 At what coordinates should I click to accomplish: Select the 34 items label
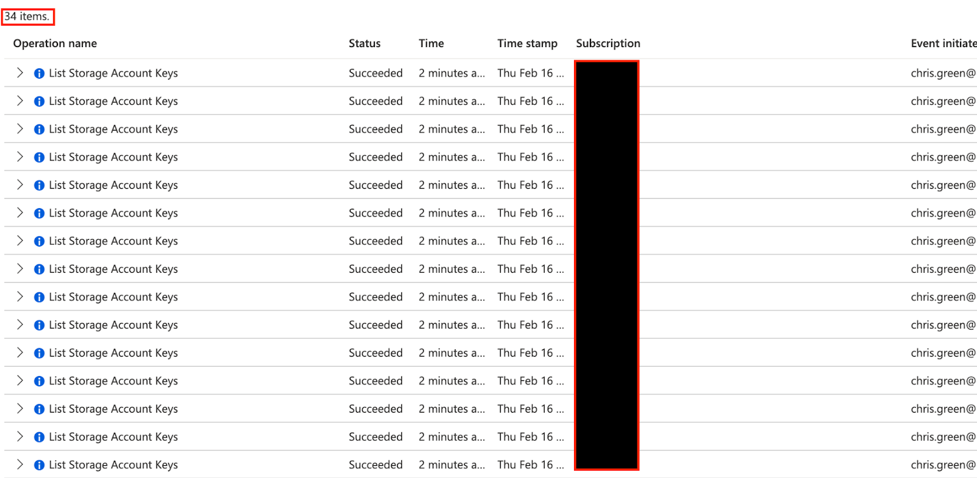[x=27, y=16]
